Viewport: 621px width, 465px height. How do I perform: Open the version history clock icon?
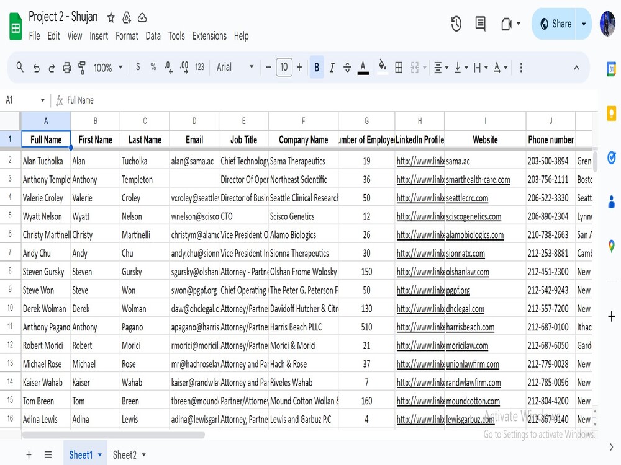pyautogui.click(x=456, y=24)
